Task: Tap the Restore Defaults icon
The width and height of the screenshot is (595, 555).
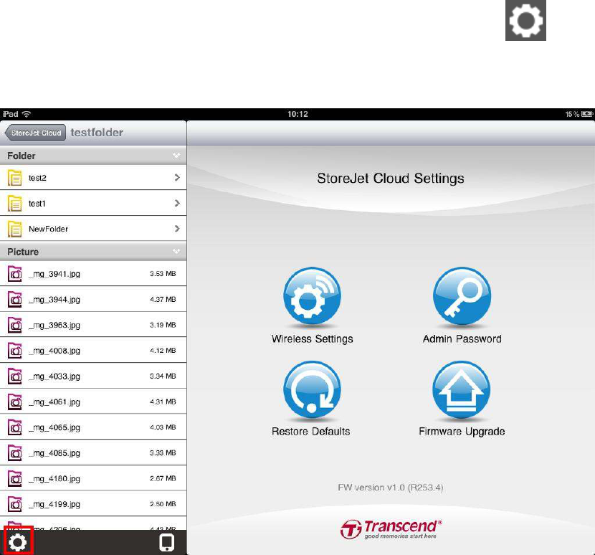Action: pyautogui.click(x=312, y=390)
